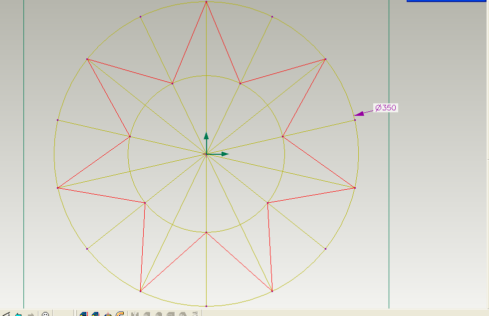The height and width of the screenshot is (316, 489).
Task: Click the Undo arrow icon
Action: (18, 313)
